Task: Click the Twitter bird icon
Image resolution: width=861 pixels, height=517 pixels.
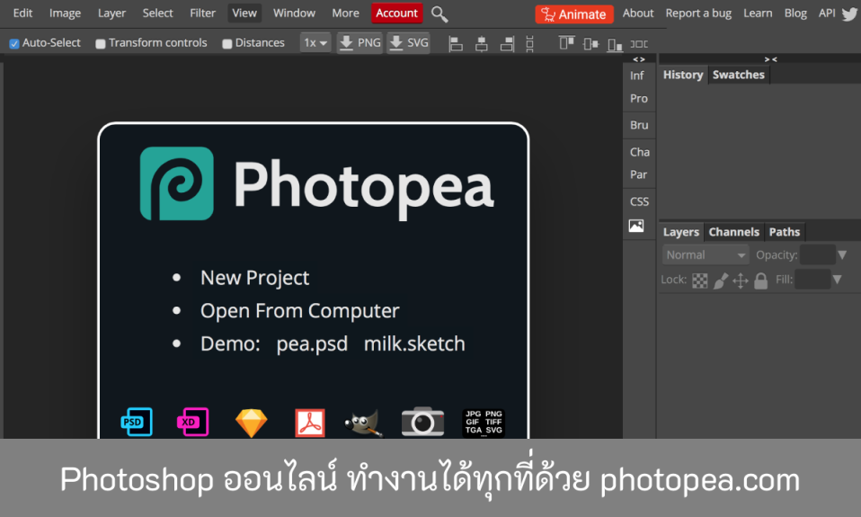Action: 849,13
